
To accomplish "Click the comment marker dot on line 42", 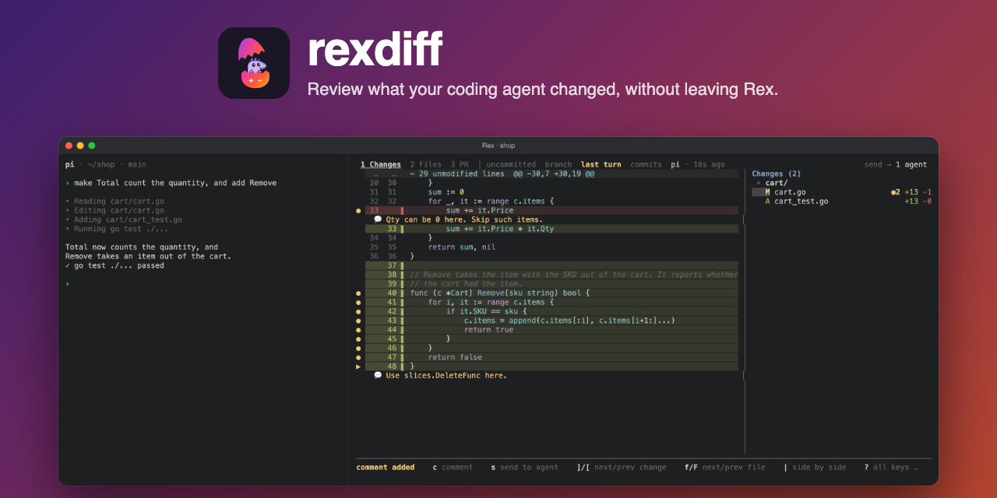I will click(x=358, y=311).
